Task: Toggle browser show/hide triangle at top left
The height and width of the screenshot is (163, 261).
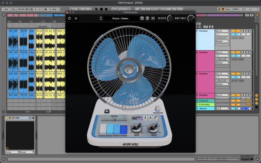Action: click(3, 15)
